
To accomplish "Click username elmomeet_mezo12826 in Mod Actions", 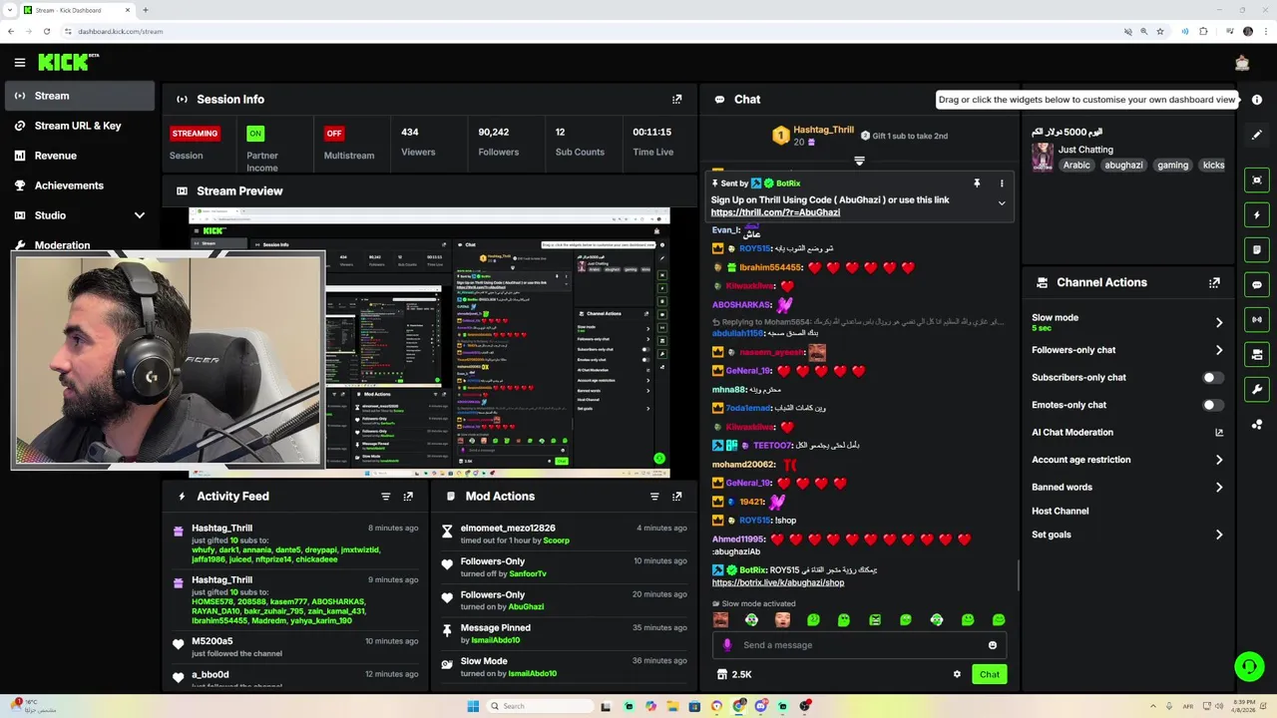I will pyautogui.click(x=508, y=528).
